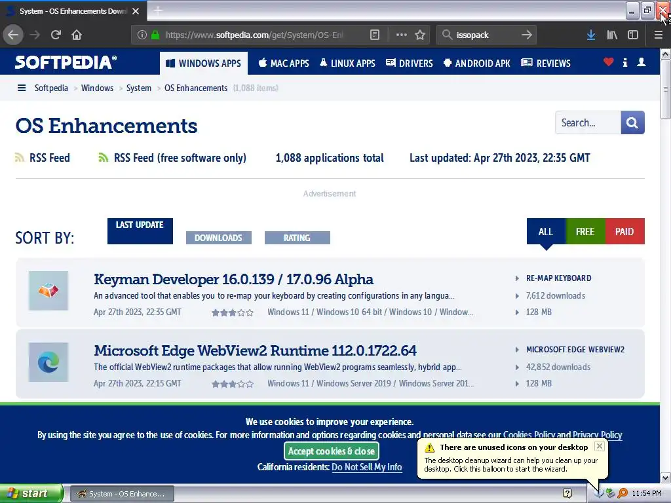Image resolution: width=671 pixels, height=503 pixels.
Task: Open Keyman Developer 16.0.139 title link
Action: coord(234,279)
